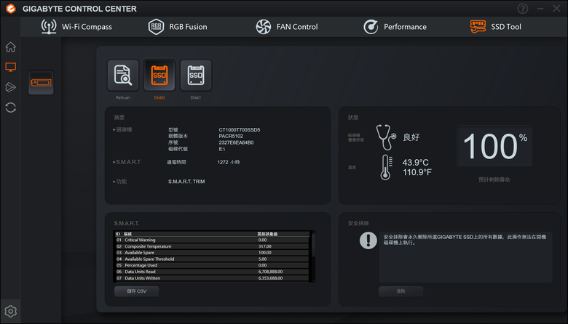Select the Composite Temperature row
This screenshot has width=568, height=324.
click(212, 246)
